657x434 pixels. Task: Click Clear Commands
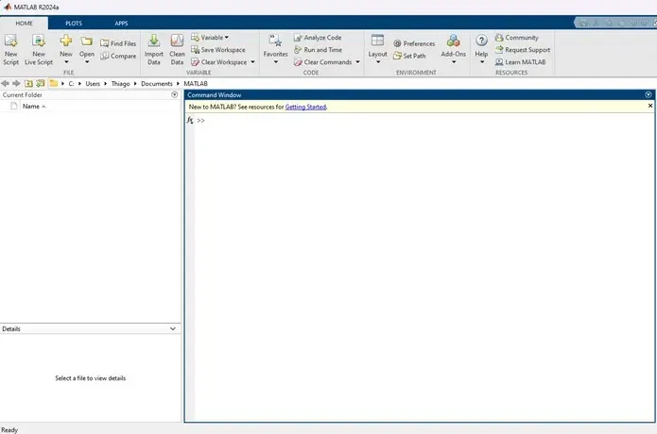[x=322, y=62]
